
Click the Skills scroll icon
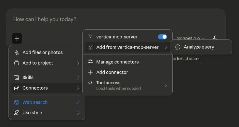click(17, 78)
